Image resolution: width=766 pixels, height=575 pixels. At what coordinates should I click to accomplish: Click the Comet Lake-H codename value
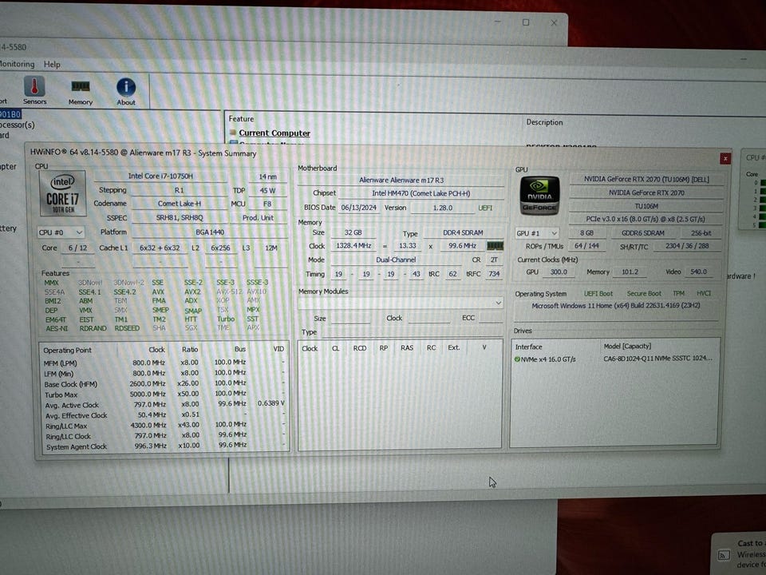180,204
